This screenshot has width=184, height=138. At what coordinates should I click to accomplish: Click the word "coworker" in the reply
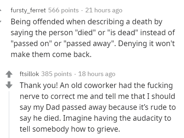[x=100, y=85]
